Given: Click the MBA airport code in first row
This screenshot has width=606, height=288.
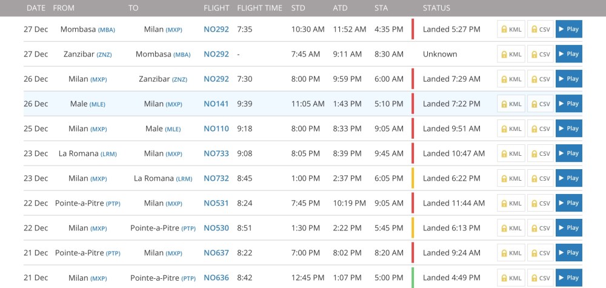Looking at the screenshot, I should point(107,30).
